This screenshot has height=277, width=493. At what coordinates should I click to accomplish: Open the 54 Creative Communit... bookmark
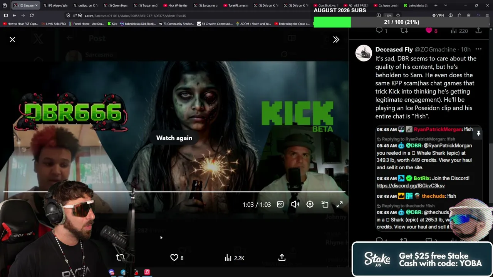pyautogui.click(x=215, y=24)
